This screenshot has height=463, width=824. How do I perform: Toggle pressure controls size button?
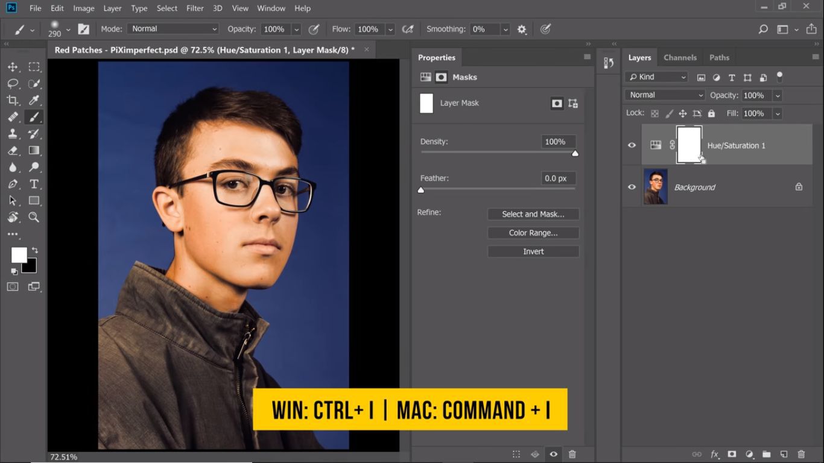(545, 29)
